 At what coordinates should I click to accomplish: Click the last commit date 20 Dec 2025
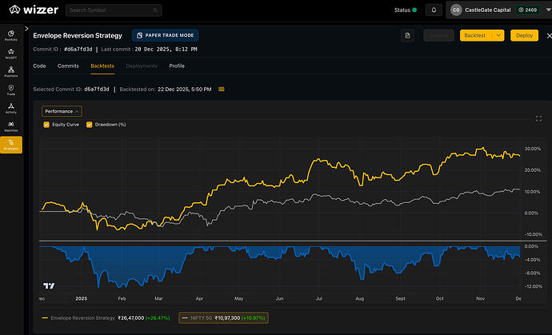[166, 50]
